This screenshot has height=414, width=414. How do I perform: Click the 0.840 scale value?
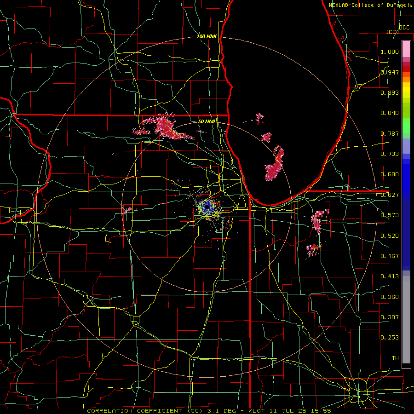point(390,113)
